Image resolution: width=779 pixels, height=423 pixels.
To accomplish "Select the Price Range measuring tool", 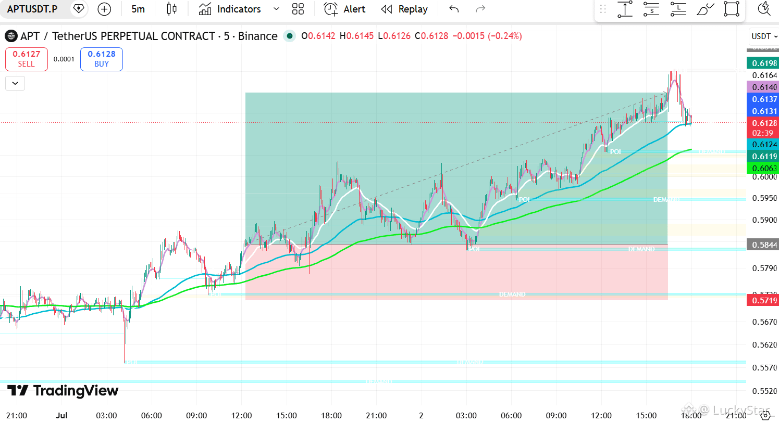I will click(x=625, y=9).
